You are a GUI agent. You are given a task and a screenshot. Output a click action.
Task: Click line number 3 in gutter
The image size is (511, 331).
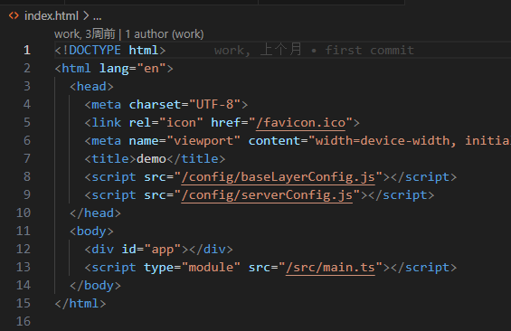pos(27,86)
